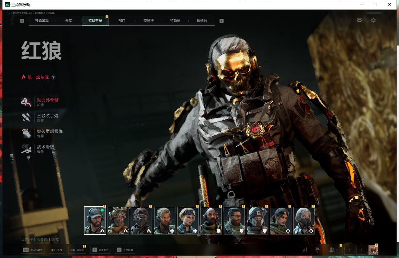
Task: Click the 红狼 operator title
Action: coord(42,51)
